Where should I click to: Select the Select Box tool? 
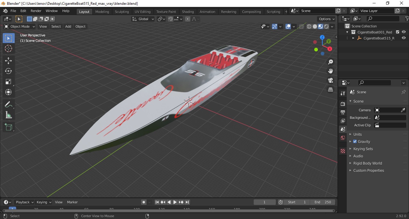click(8, 38)
